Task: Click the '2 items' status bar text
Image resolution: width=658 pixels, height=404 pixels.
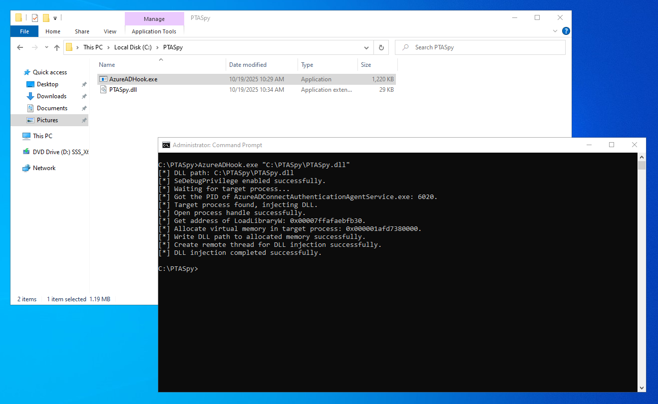Action: [27, 299]
